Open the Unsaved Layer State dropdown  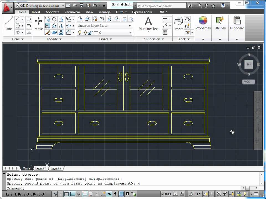point(104,26)
